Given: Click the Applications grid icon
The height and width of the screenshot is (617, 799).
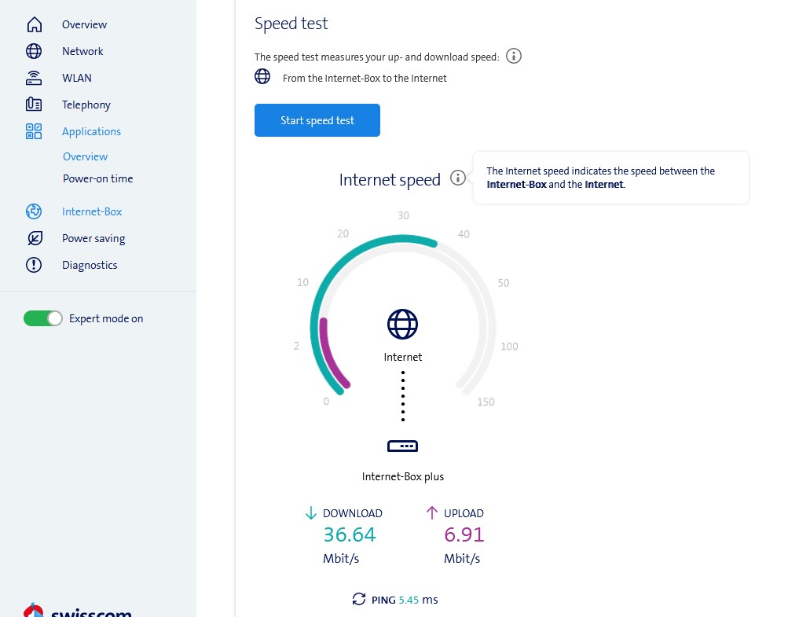Looking at the screenshot, I should 34,131.
